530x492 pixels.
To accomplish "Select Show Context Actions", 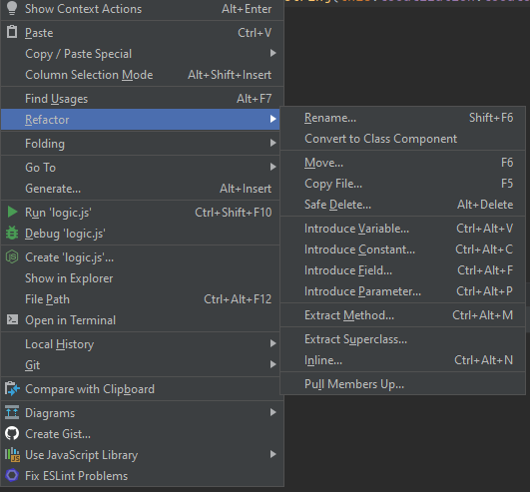I will pyautogui.click(x=142, y=9).
